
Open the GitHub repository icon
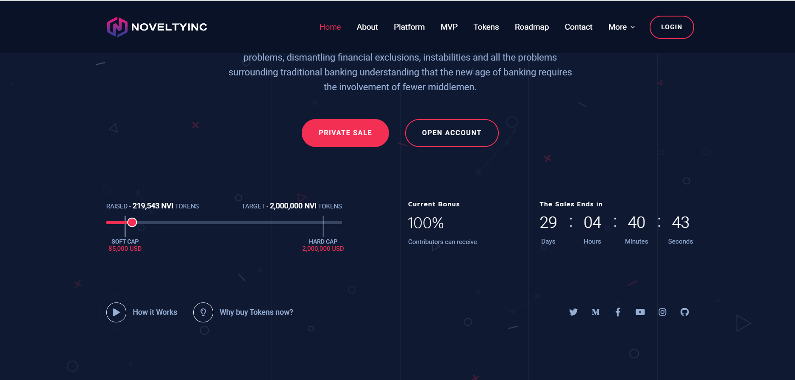684,312
